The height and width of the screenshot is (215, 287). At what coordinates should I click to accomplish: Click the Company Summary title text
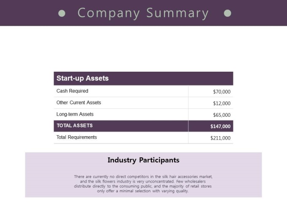tap(143, 13)
